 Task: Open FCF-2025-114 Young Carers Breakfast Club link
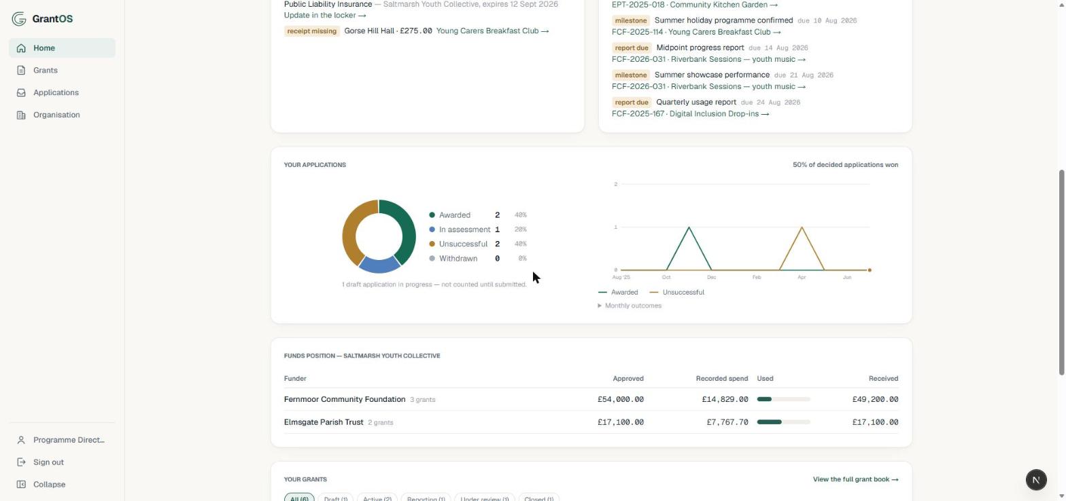(696, 32)
